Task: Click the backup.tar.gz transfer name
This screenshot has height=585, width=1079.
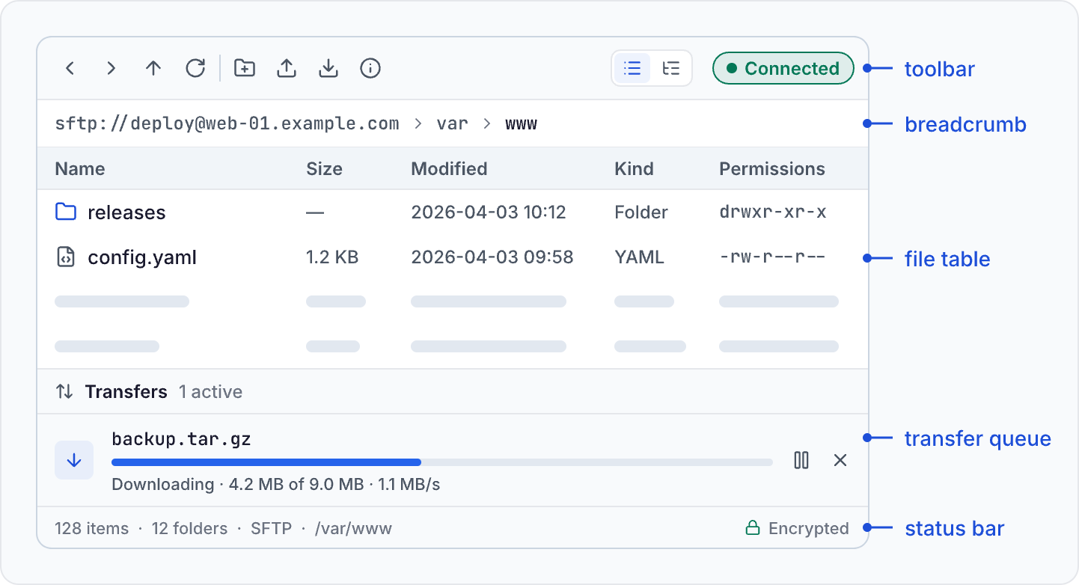Action: pos(181,439)
